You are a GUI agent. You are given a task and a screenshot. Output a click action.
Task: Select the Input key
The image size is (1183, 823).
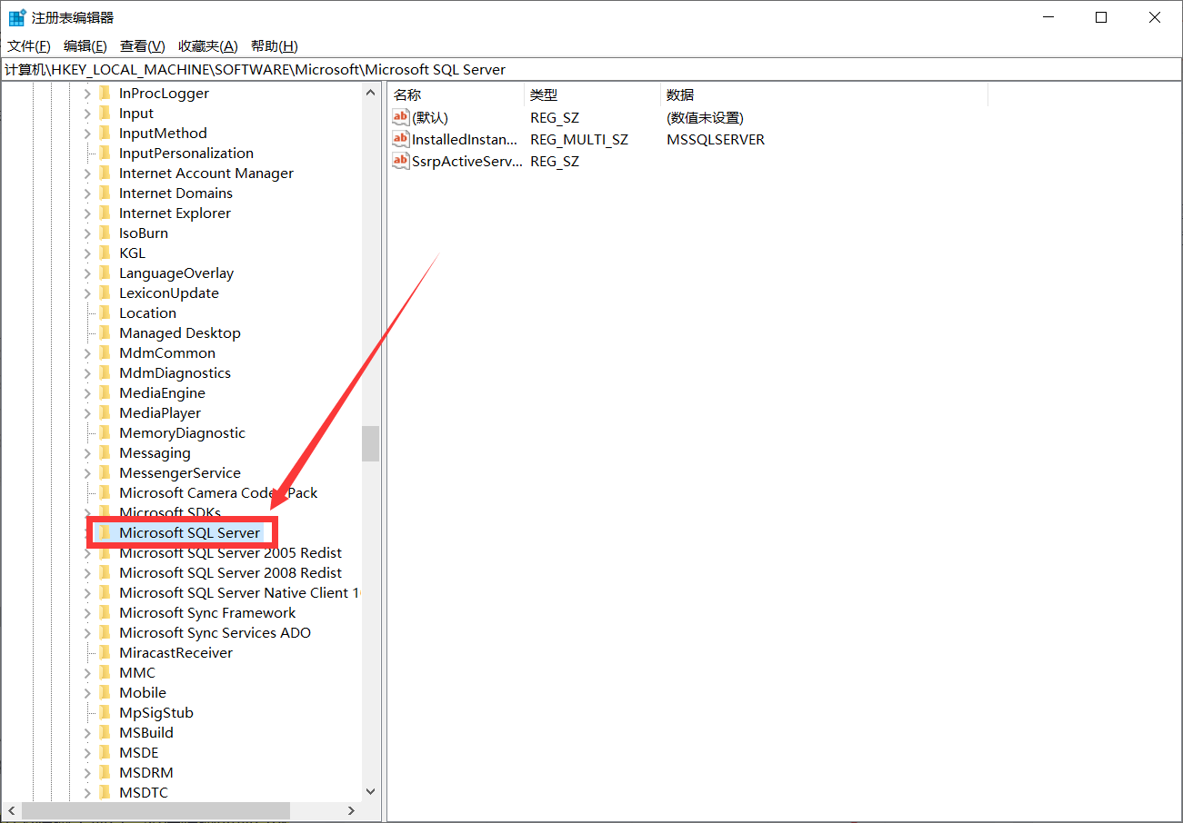tap(136, 113)
